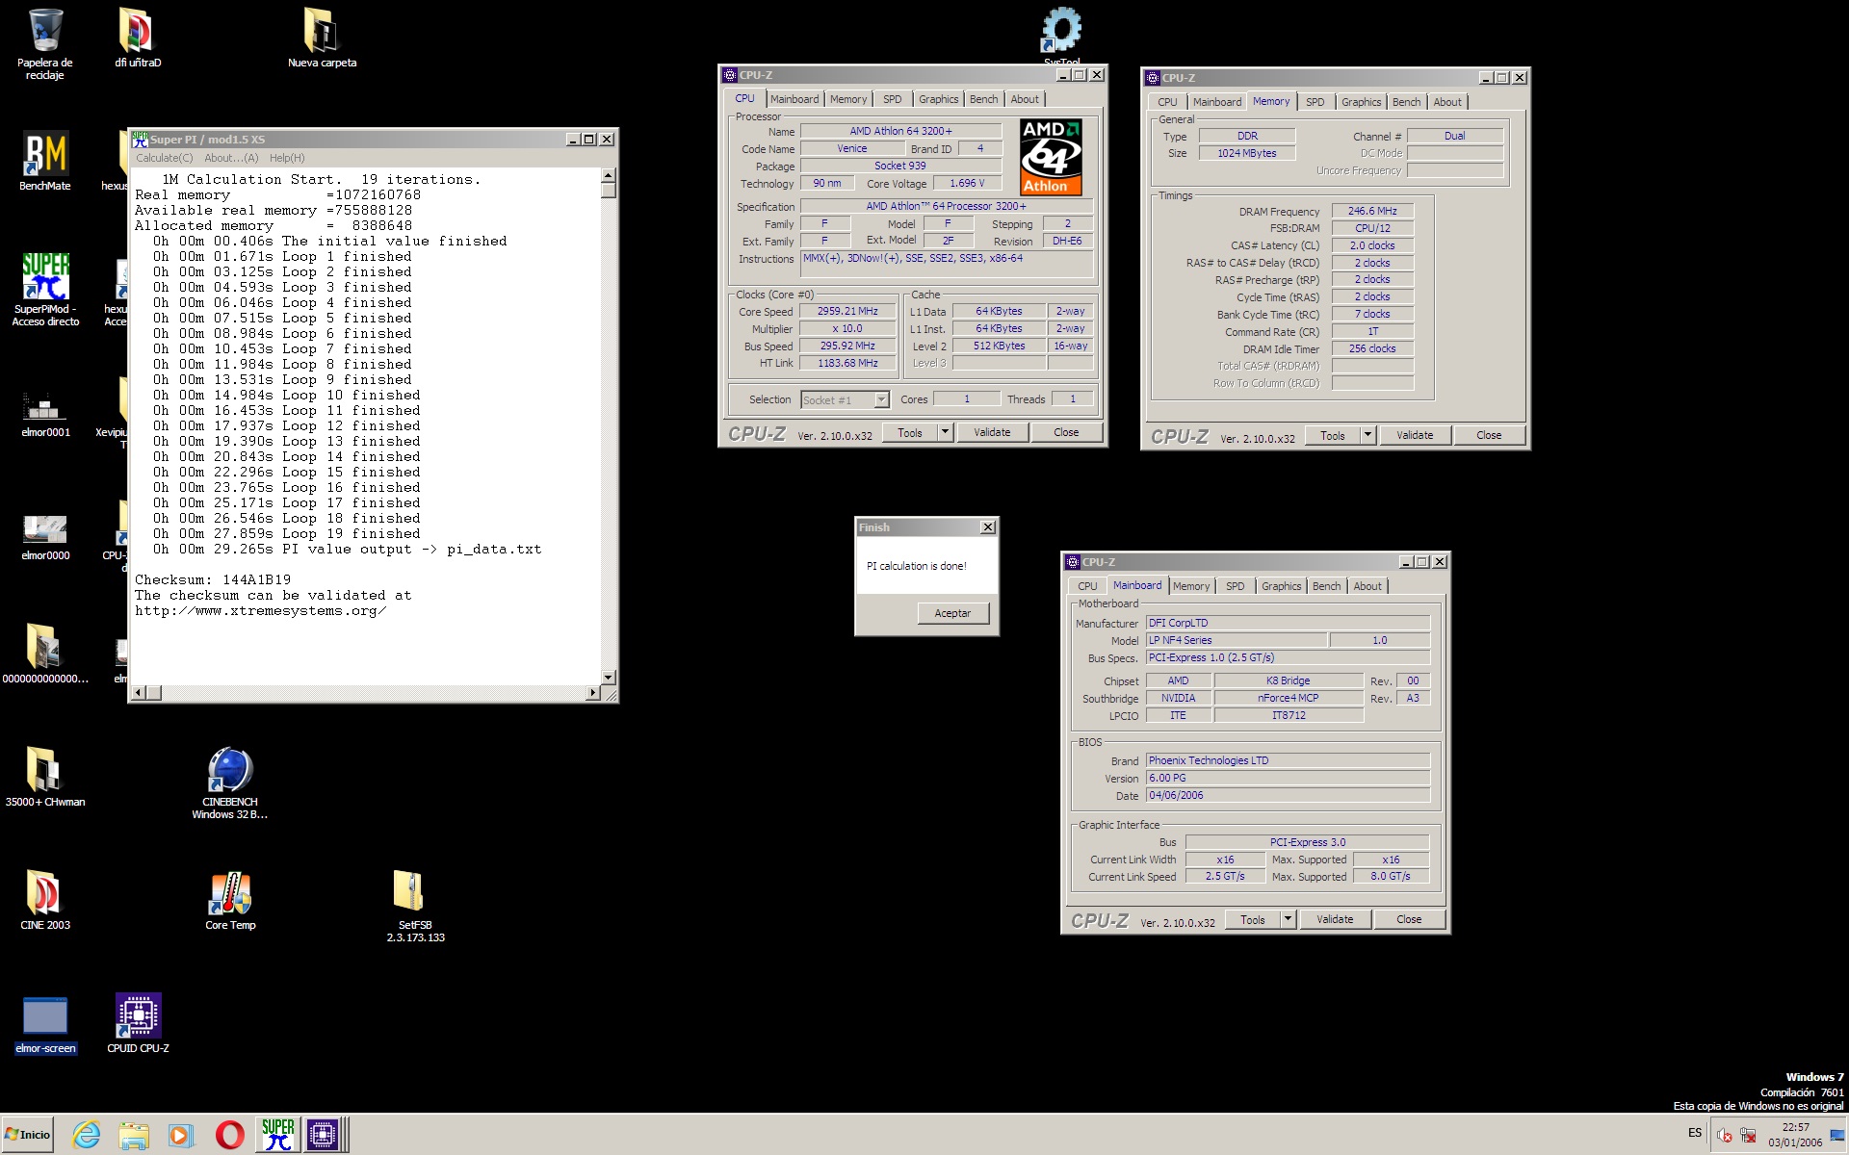Click Validate in the CPU tab window
Image resolution: width=1849 pixels, height=1155 pixels.
click(992, 432)
